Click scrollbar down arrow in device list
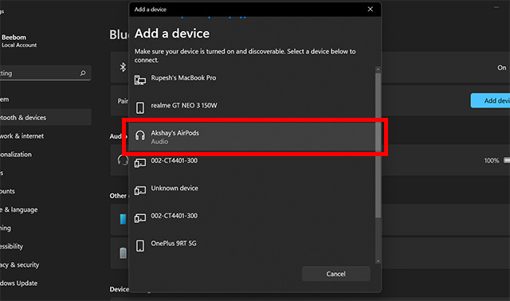 coord(378,261)
